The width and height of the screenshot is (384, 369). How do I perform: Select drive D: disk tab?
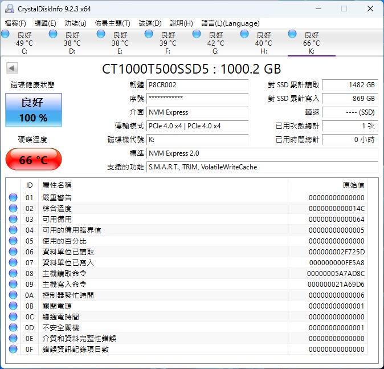(72, 42)
